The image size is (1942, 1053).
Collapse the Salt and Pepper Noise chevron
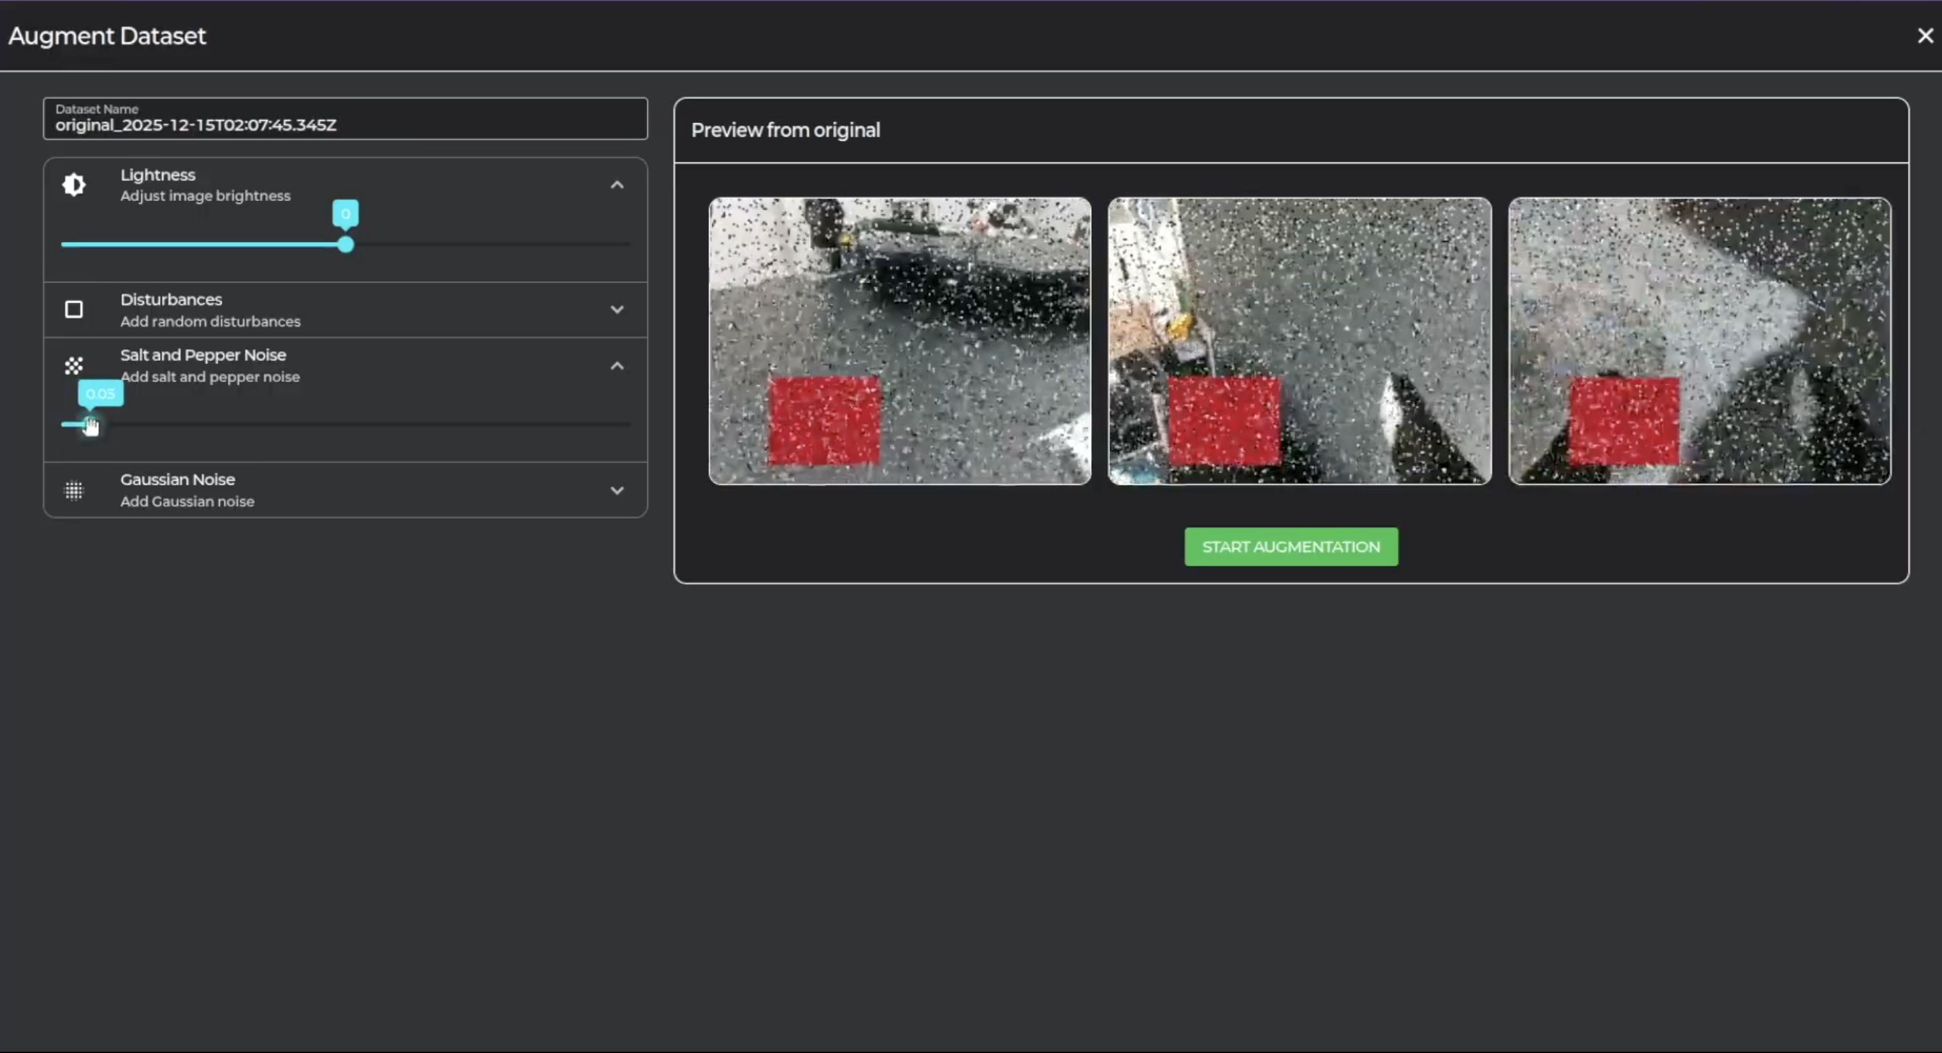(x=617, y=367)
